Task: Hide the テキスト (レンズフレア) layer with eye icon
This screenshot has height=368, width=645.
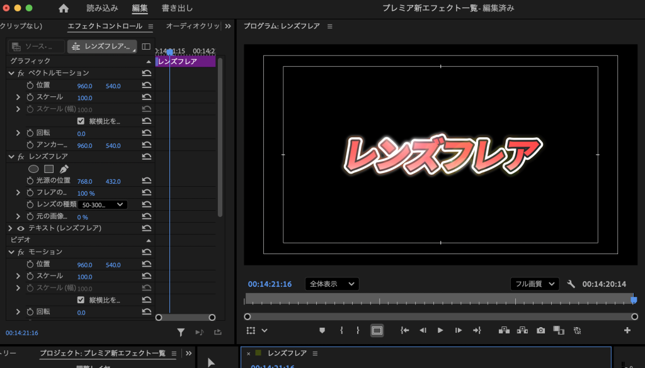Action: [x=20, y=228]
